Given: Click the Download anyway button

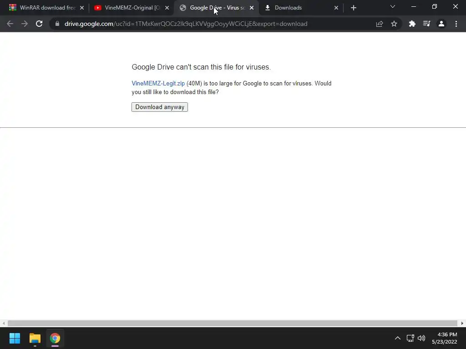Looking at the screenshot, I should (160, 107).
